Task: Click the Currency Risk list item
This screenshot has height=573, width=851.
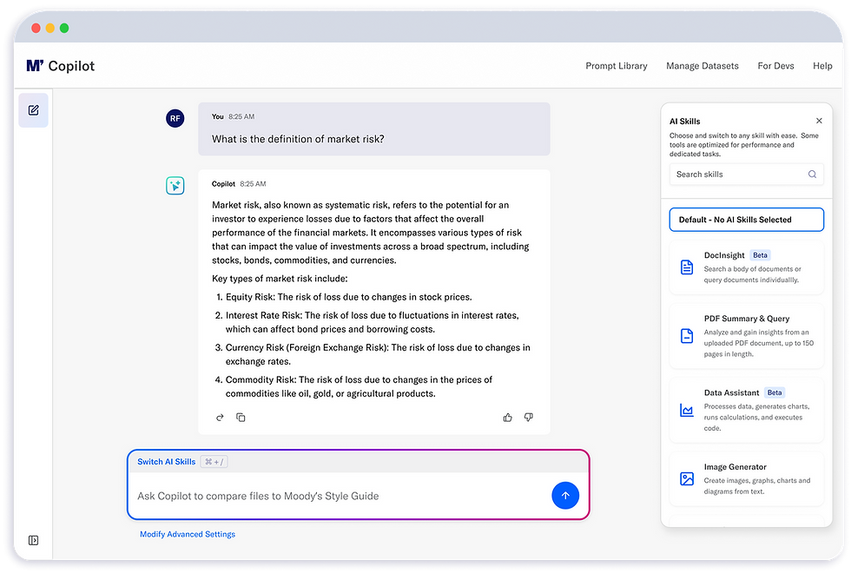Action: coord(373,354)
